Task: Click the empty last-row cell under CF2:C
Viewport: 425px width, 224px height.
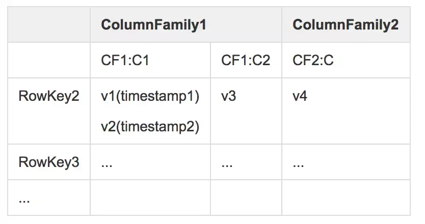Action: 346,197
